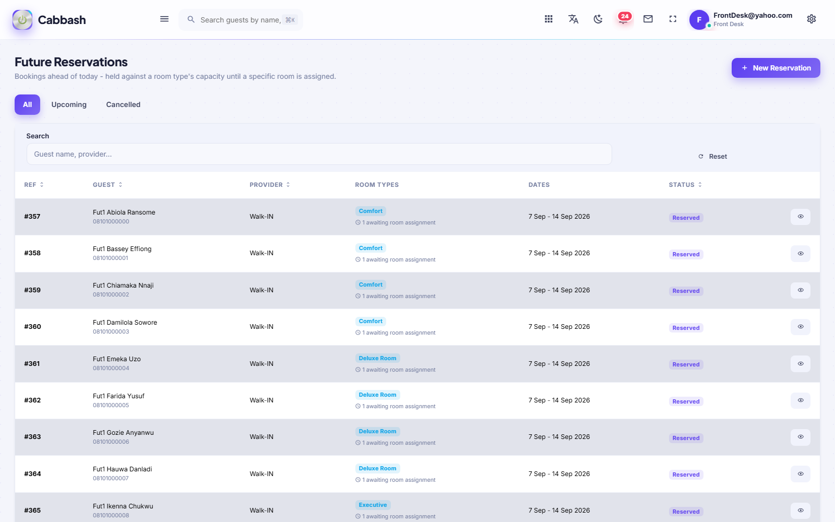View reservation #359 eye icon

point(801,290)
